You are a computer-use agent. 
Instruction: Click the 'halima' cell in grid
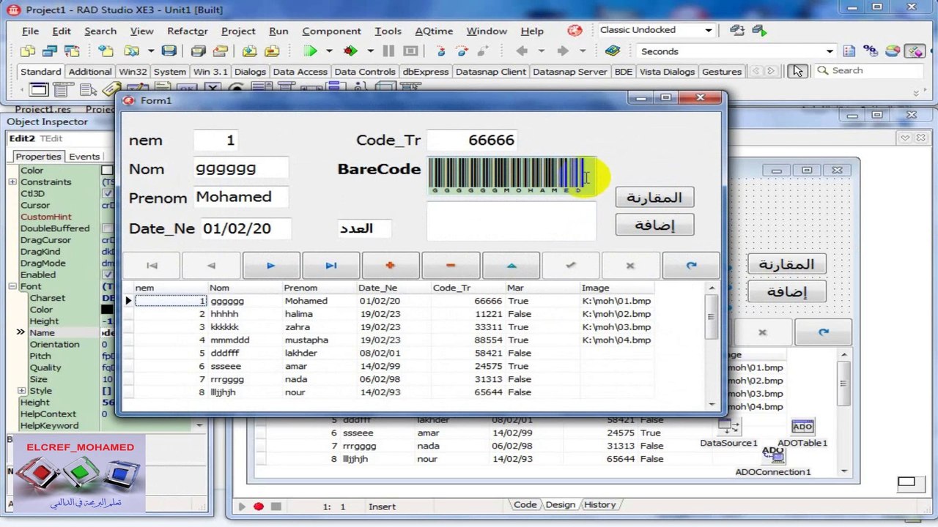(320, 314)
